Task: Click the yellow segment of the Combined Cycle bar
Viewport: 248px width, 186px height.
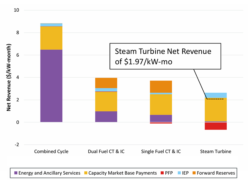Action: tap(51, 38)
